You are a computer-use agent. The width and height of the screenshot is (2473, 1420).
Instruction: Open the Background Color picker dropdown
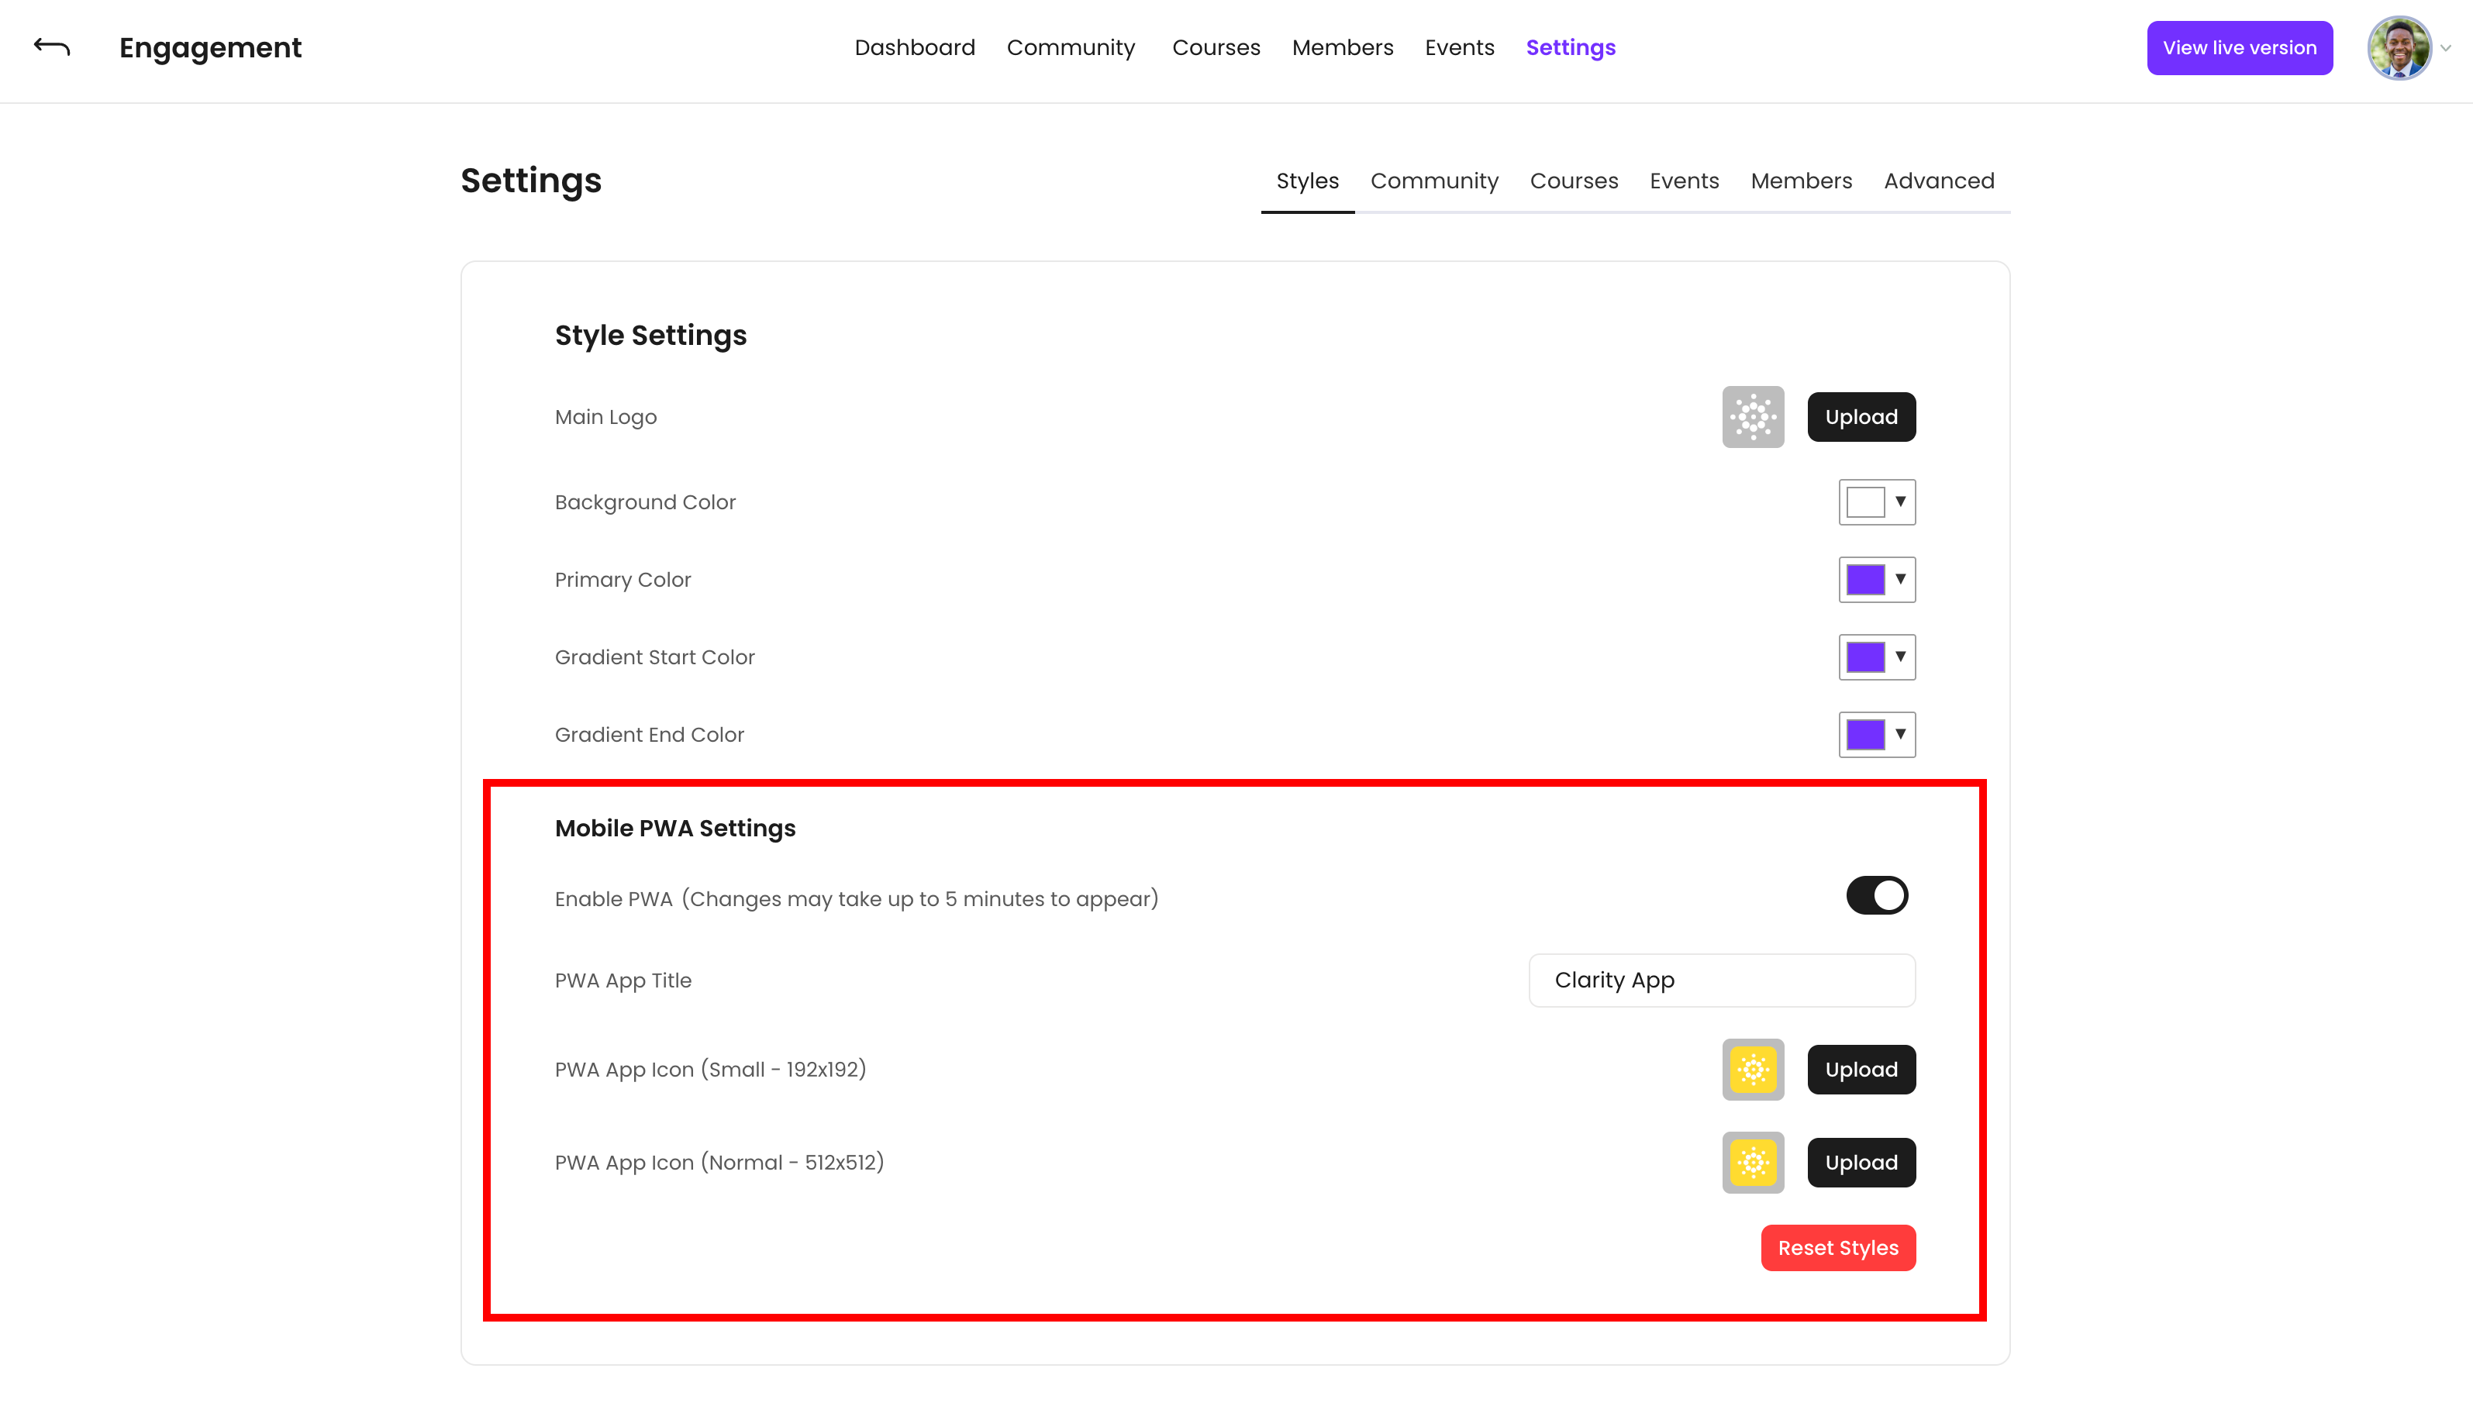tap(1898, 501)
